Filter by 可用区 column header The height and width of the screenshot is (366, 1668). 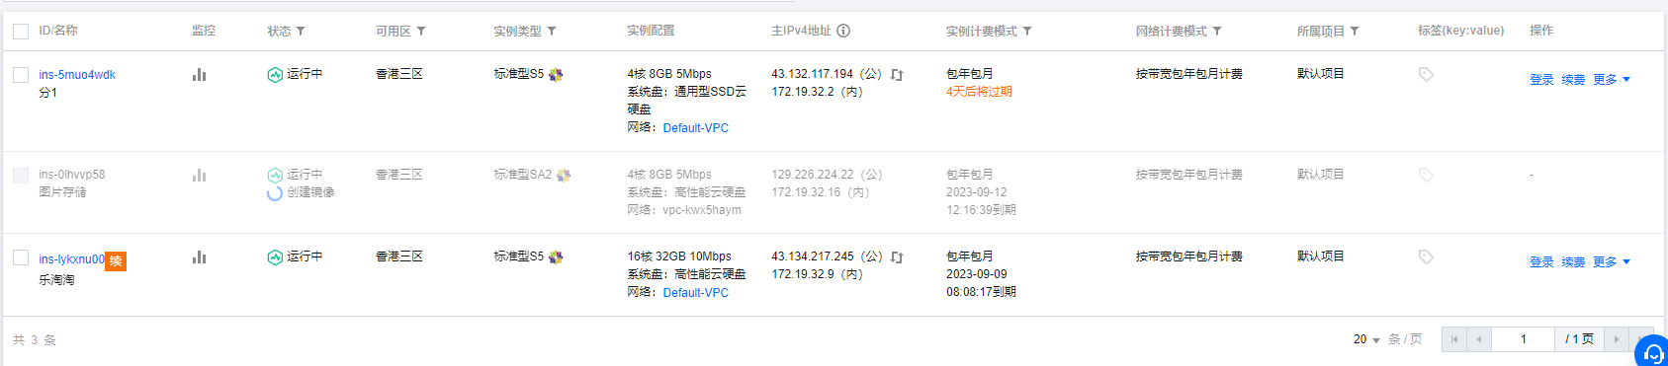(421, 32)
